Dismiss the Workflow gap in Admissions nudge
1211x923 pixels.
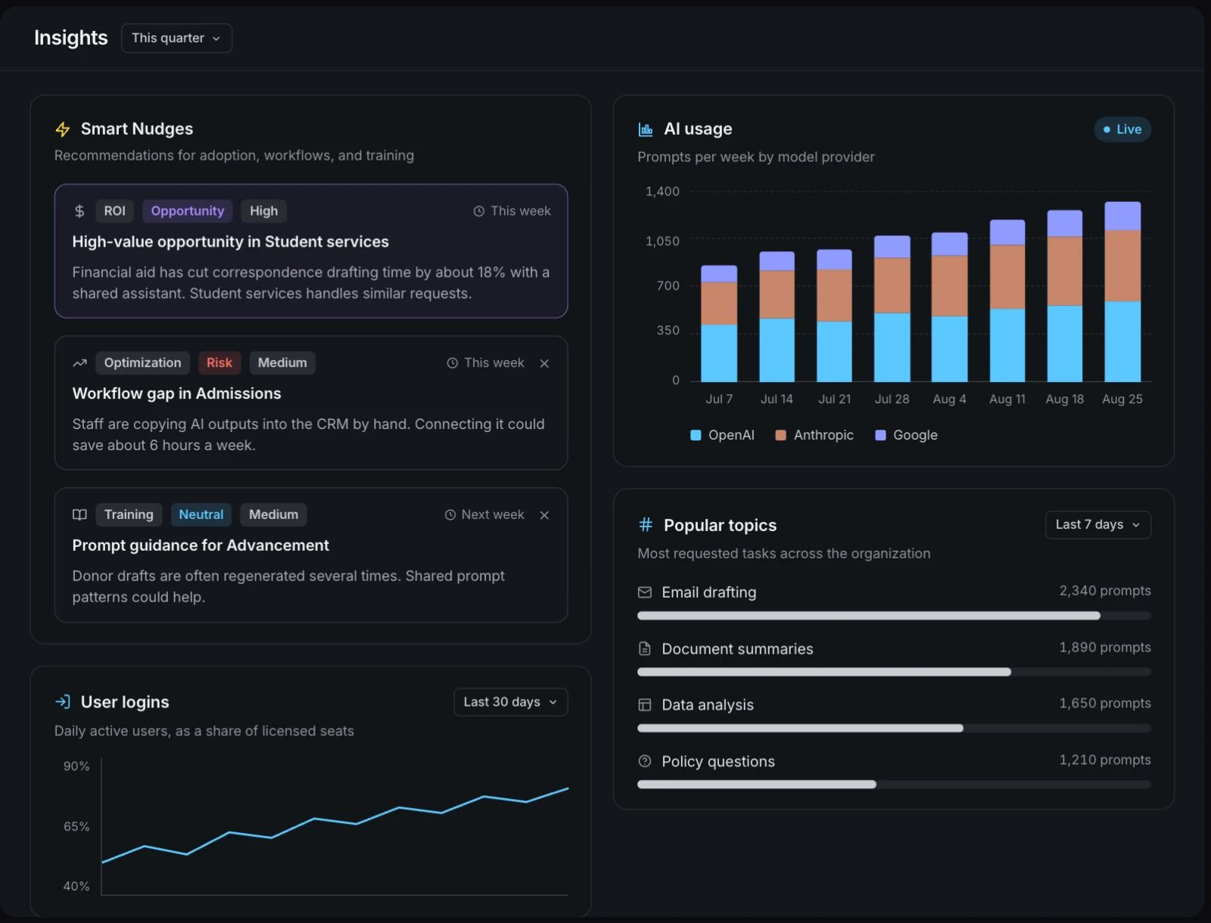544,363
